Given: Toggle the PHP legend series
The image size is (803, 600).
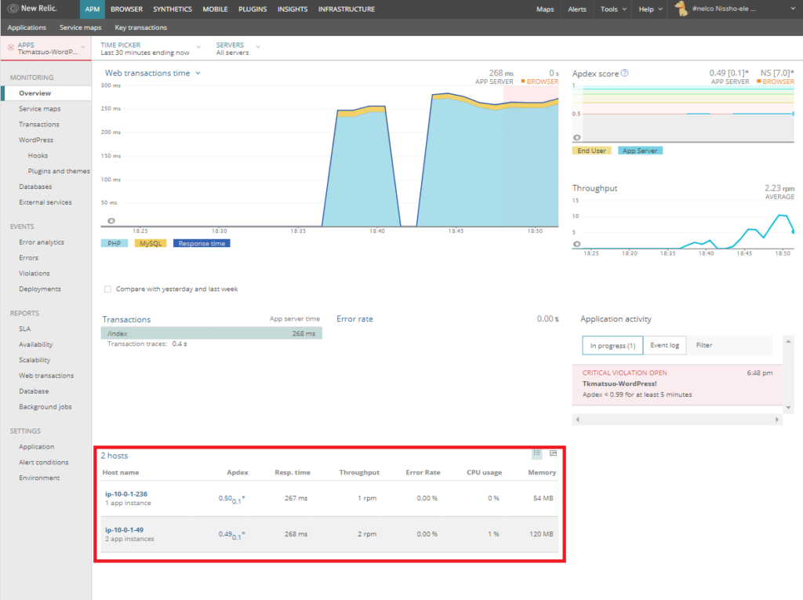Looking at the screenshot, I should click(x=114, y=243).
